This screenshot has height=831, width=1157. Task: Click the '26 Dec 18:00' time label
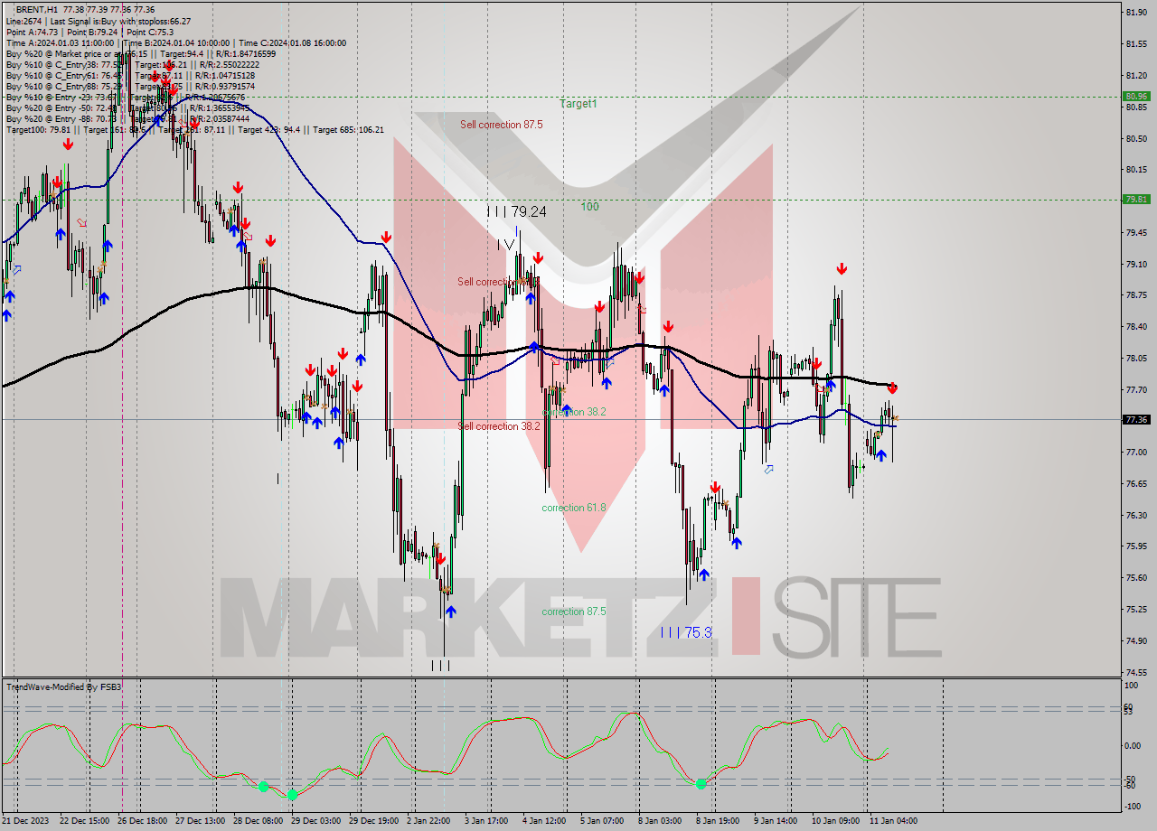(x=141, y=821)
